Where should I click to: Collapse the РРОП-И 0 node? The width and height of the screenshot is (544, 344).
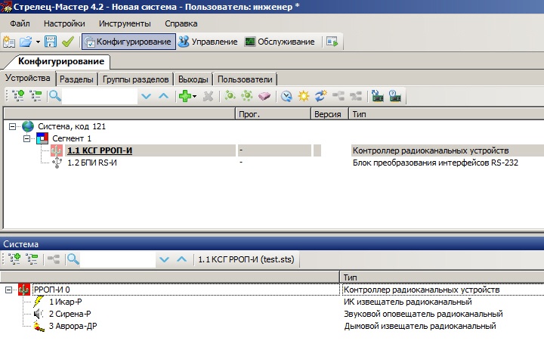(10, 290)
